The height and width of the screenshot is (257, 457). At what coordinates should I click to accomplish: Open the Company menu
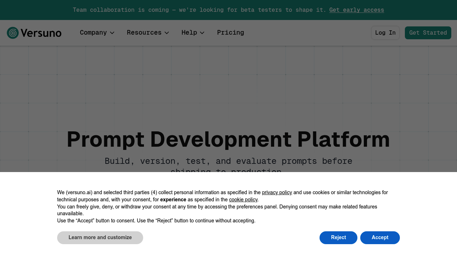tap(97, 32)
